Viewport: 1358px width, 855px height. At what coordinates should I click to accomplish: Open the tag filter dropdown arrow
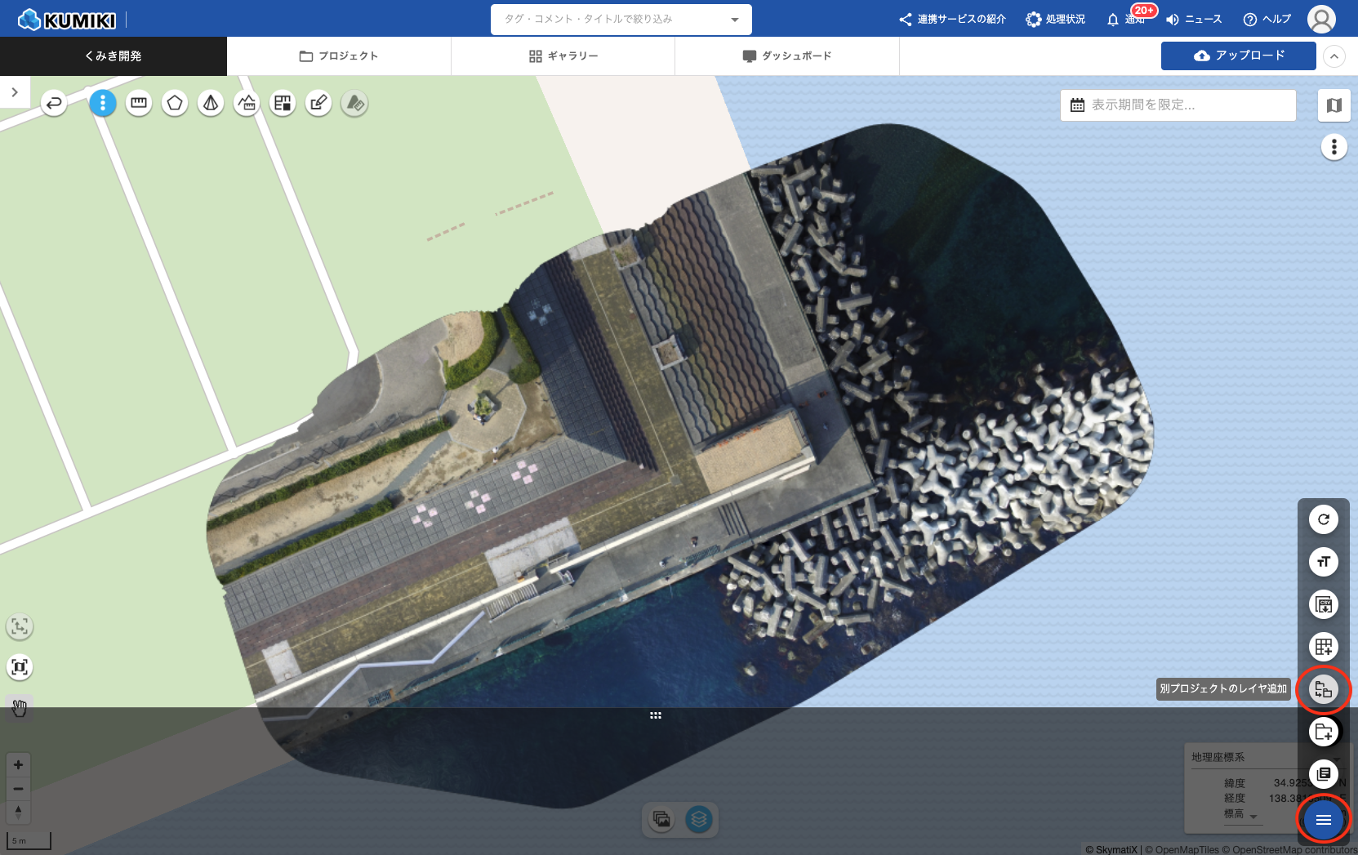coord(734,20)
